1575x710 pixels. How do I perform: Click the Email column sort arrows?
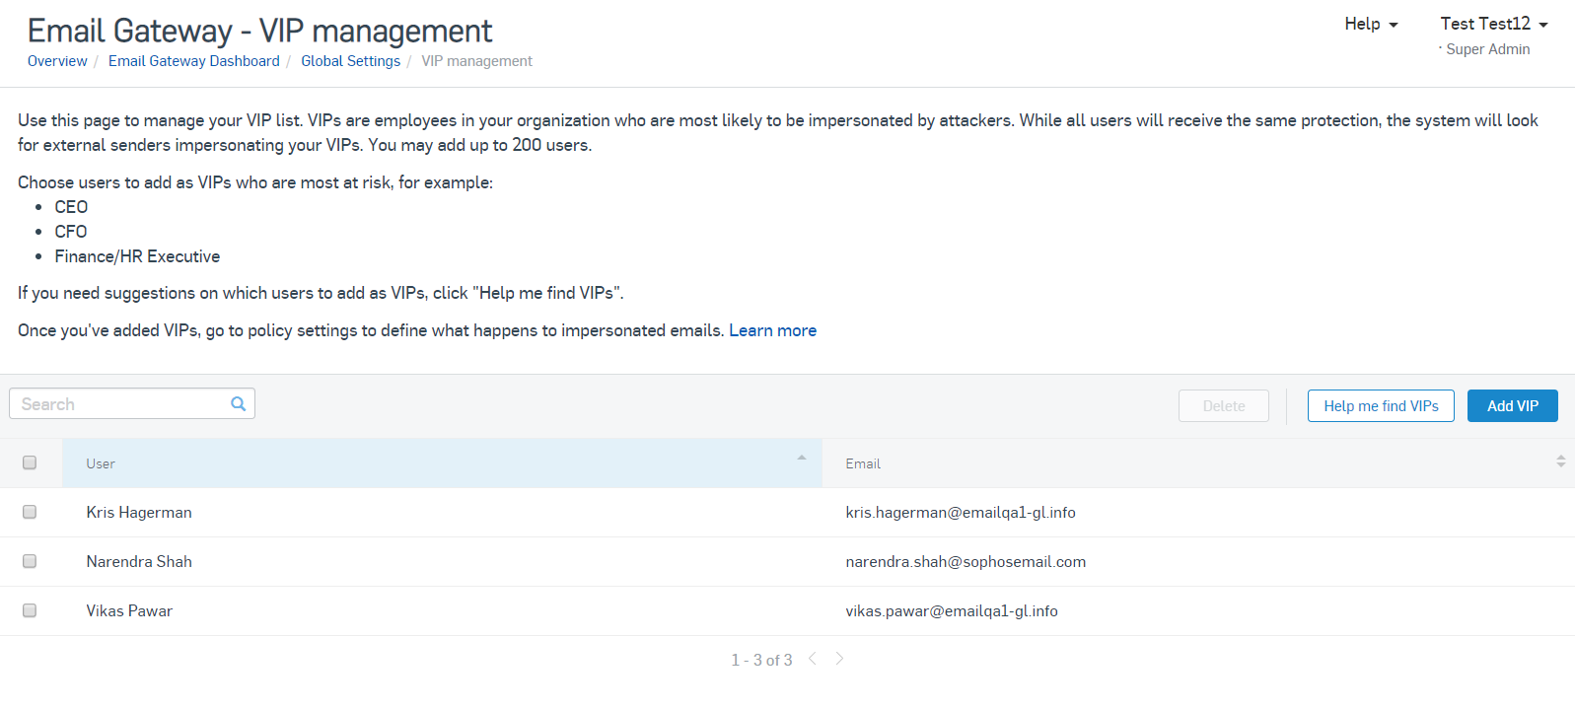point(1560,461)
